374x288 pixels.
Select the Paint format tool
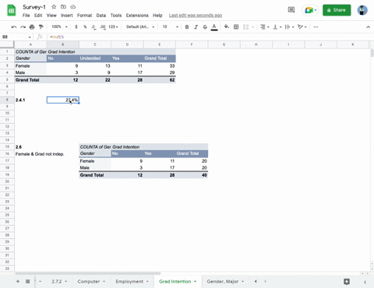[41, 26]
